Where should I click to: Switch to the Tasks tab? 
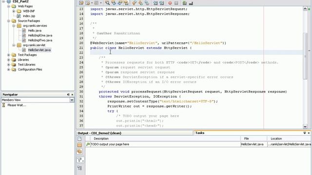tap(200, 133)
